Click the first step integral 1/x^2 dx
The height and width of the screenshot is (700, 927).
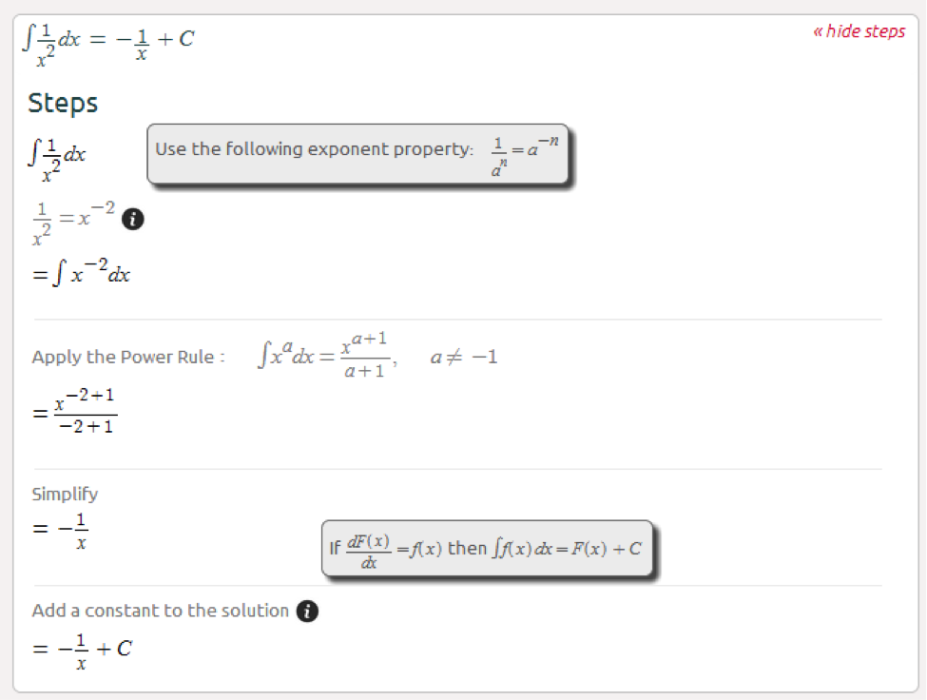point(57,160)
